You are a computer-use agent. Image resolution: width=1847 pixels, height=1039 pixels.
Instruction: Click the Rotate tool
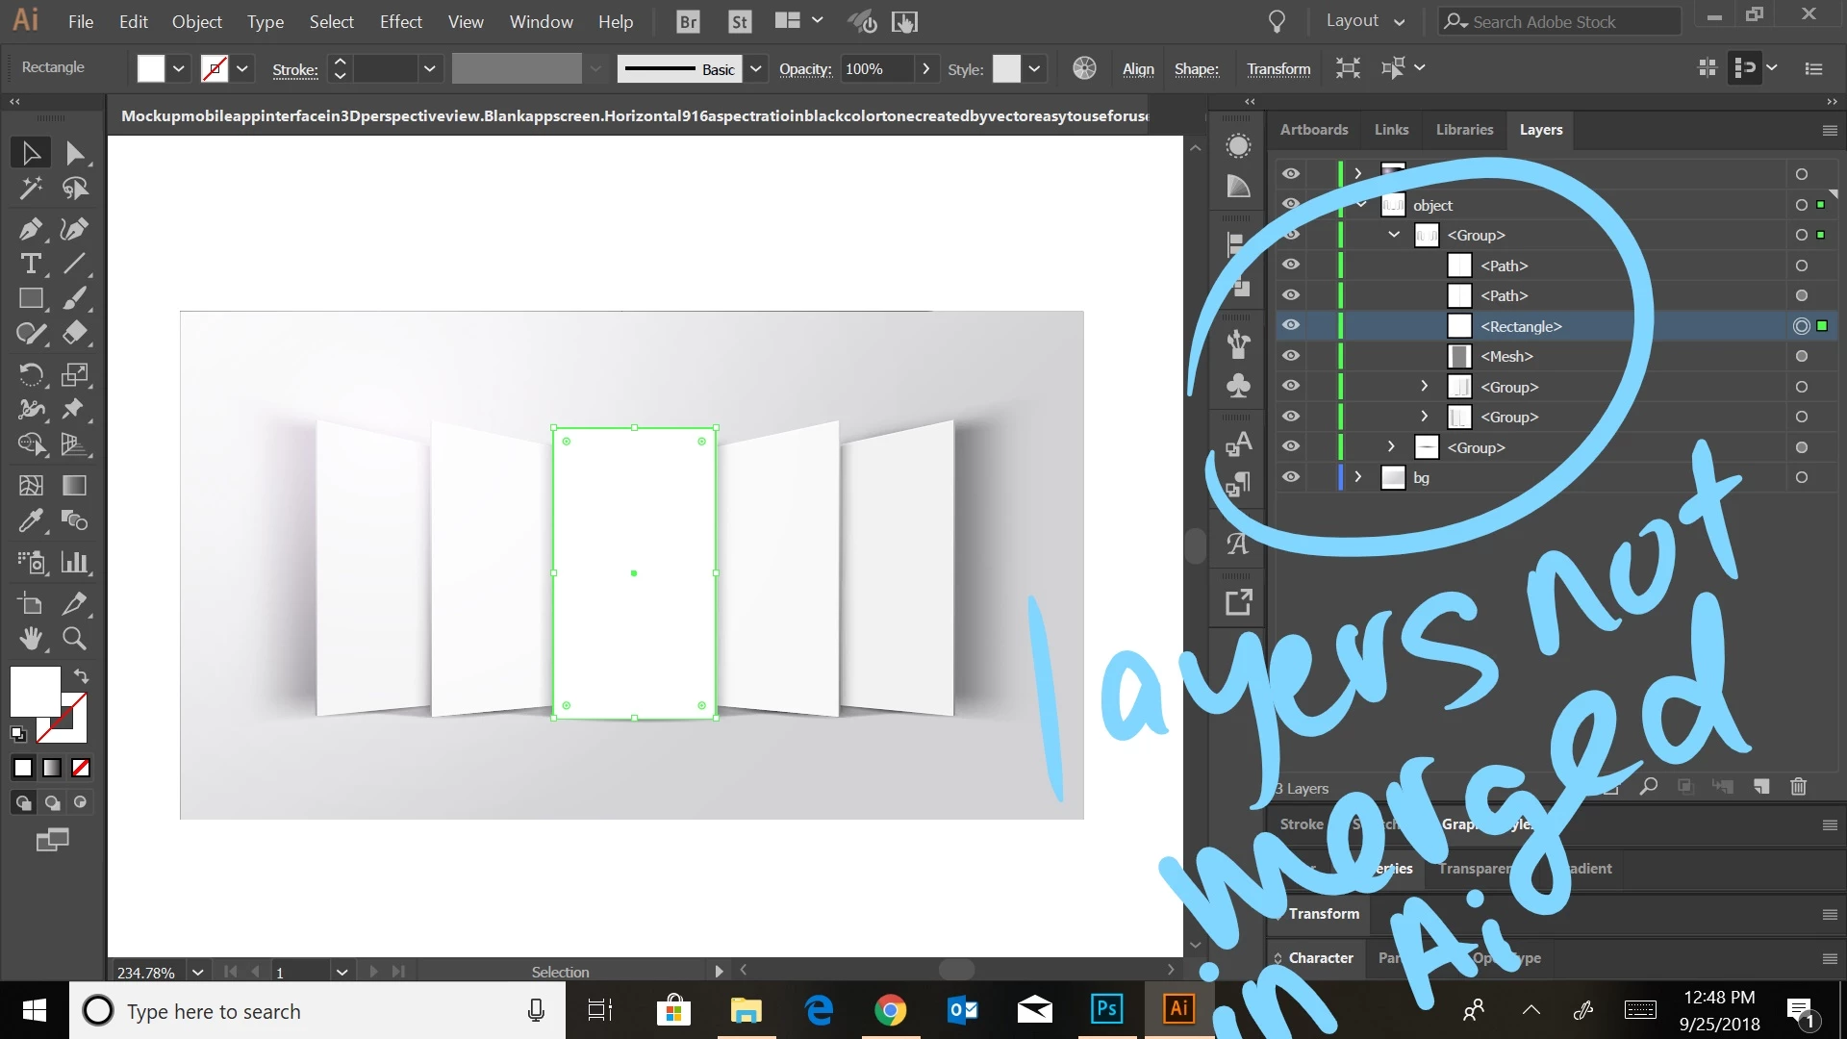[30, 374]
